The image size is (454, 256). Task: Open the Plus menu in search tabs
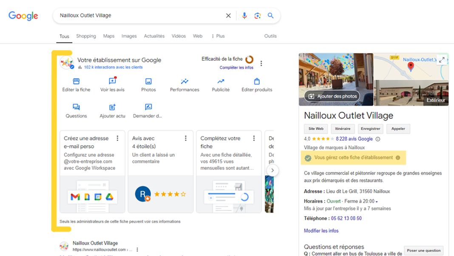click(x=218, y=36)
